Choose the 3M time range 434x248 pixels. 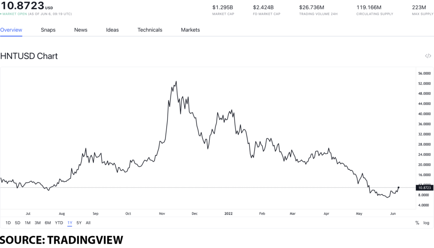[38, 223]
